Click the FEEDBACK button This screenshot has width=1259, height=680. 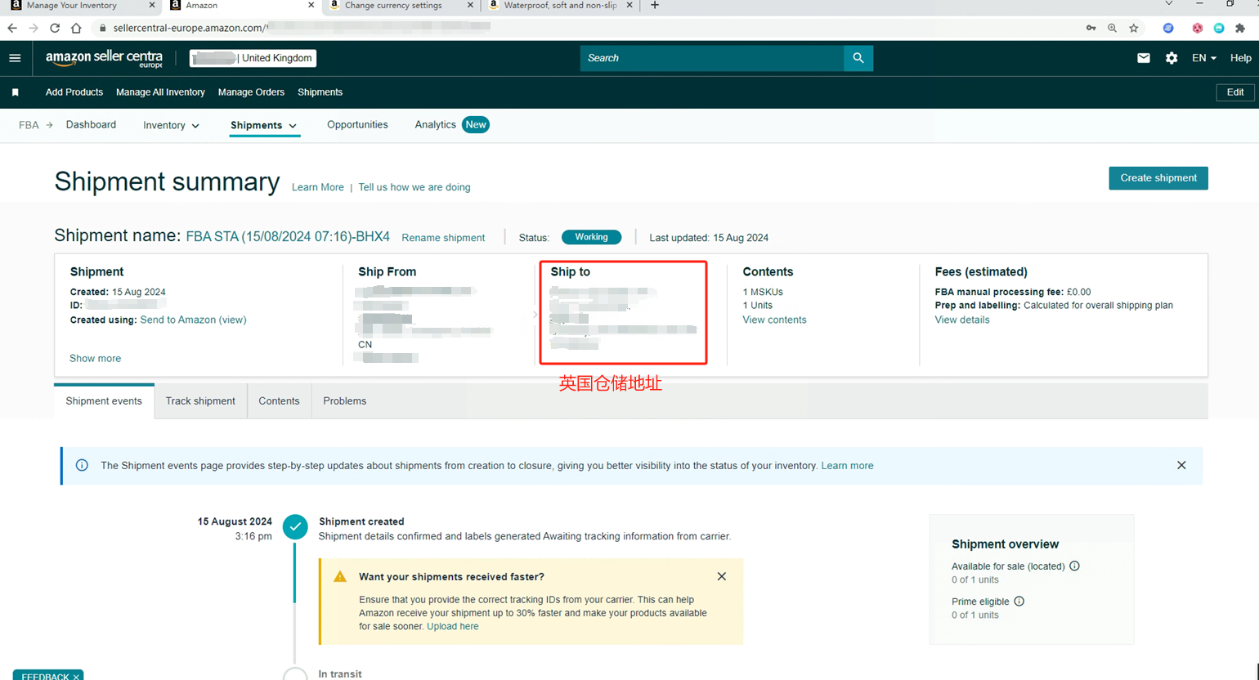coord(45,676)
